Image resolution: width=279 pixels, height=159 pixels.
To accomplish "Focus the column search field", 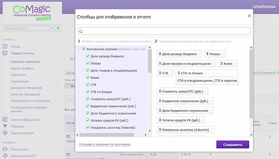I will pos(164,31).
